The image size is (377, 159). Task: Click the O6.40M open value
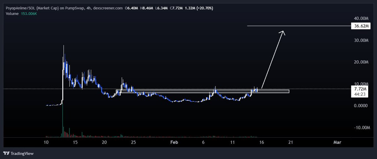pyautogui.click(x=131, y=8)
